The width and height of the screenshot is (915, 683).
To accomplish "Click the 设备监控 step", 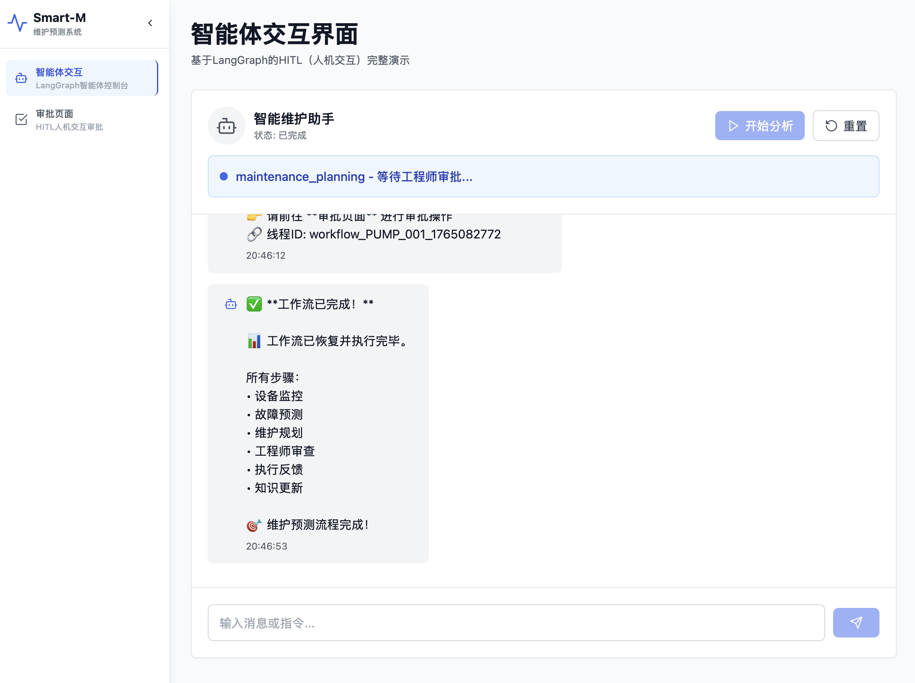I will [278, 396].
